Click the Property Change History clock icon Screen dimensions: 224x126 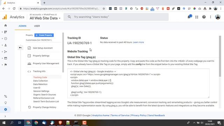(x=29, y=107)
